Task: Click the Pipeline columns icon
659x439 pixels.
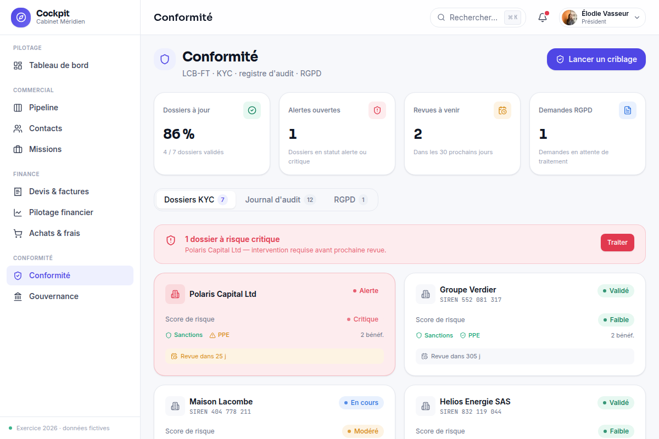Action: click(x=18, y=108)
